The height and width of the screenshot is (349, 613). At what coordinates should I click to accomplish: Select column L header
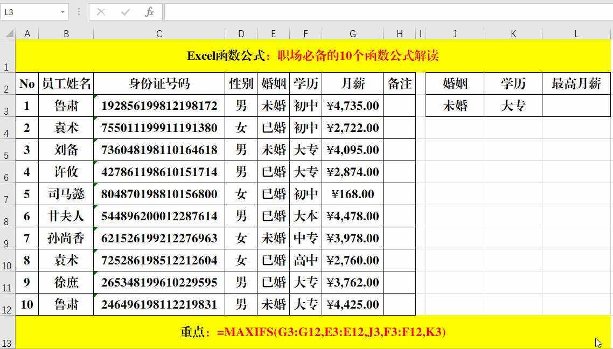point(576,34)
